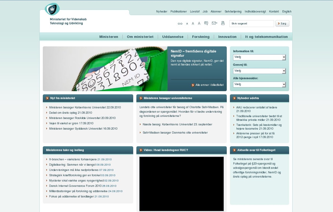Click the Ministerens taler og indlæg heading
This screenshot has height=212, width=333.
65,150
